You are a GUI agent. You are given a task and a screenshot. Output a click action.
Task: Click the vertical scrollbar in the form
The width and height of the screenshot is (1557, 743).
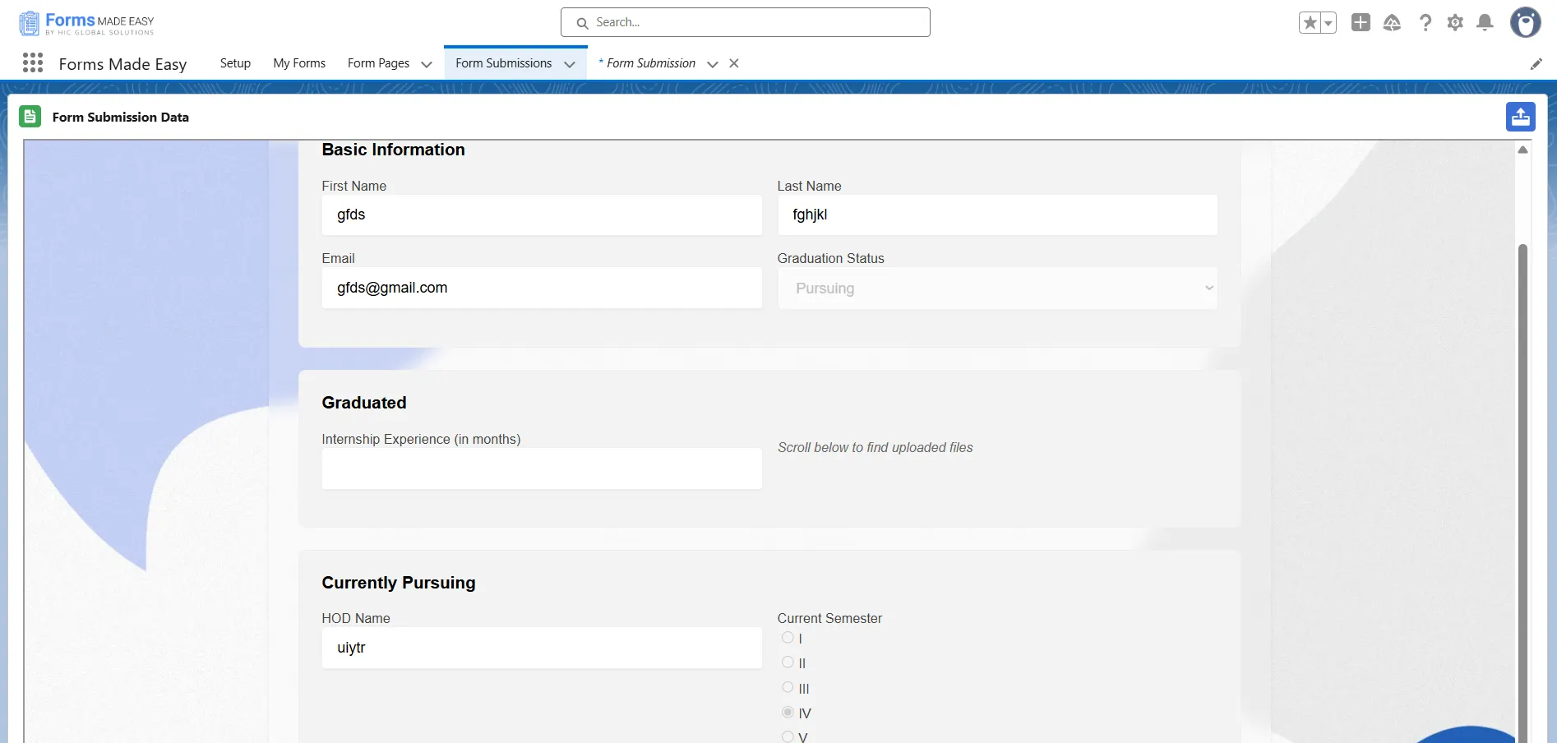(1522, 493)
